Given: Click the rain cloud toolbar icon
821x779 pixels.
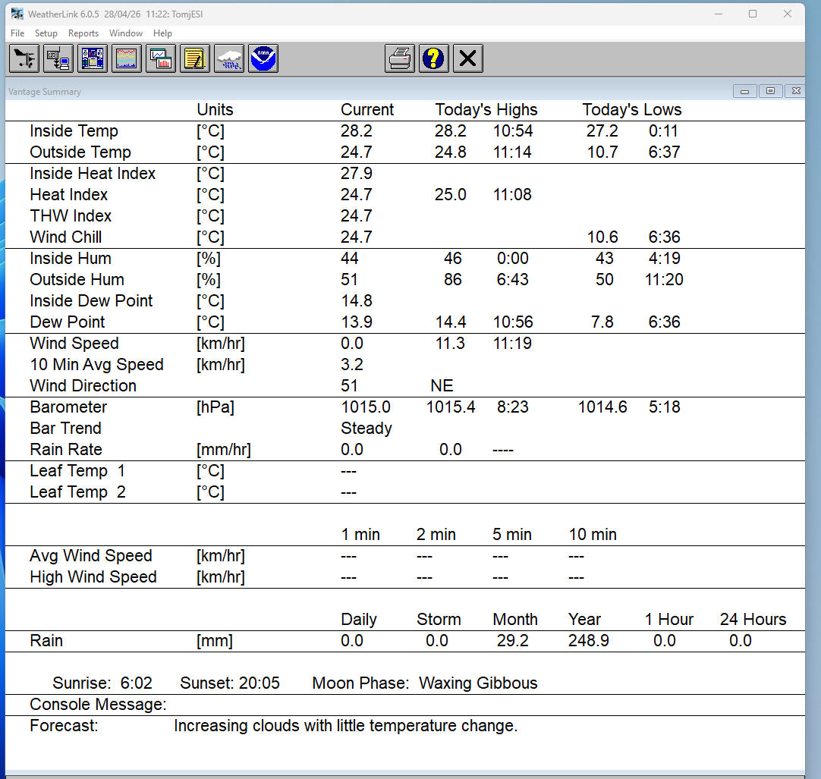Looking at the screenshot, I should coord(229,58).
